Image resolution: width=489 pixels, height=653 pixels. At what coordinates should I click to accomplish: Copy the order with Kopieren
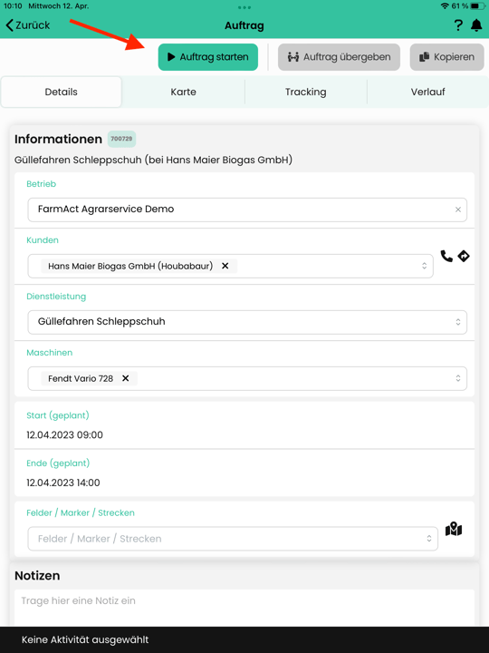coord(447,57)
